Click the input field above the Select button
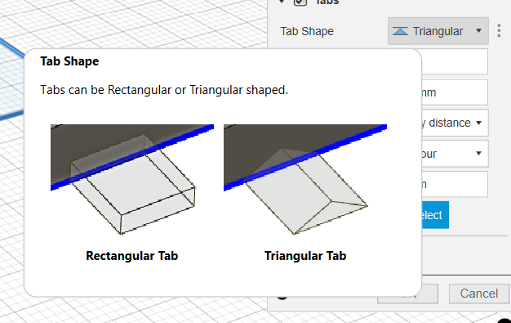Screen dimensions: 511x323 (455, 184)
